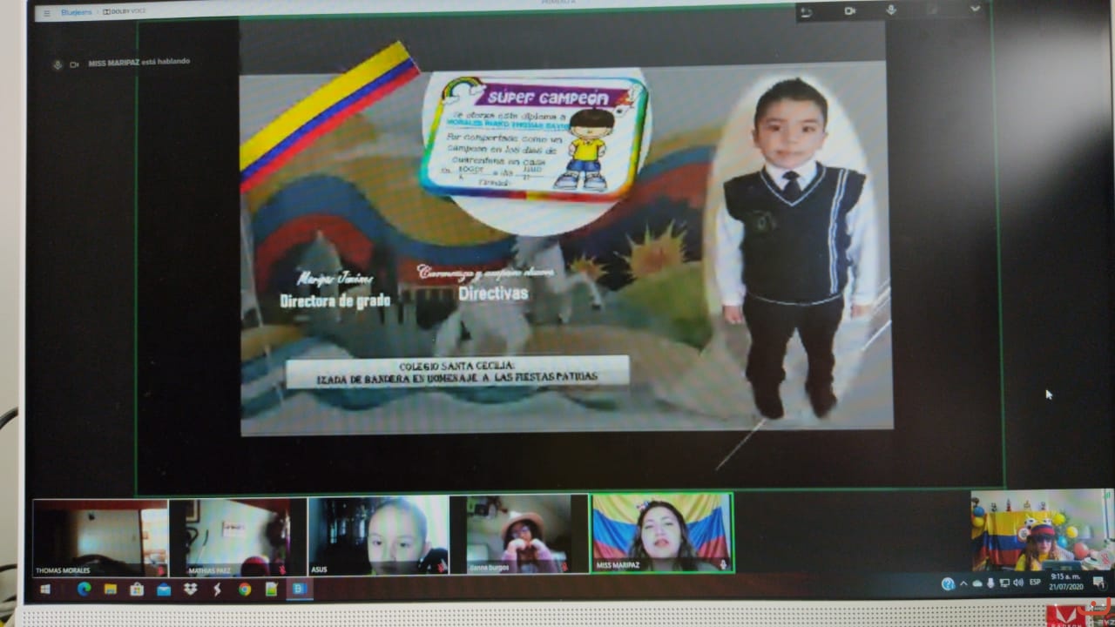Open Windows Start menu
Screen dimensions: 1115x627
tap(45, 590)
